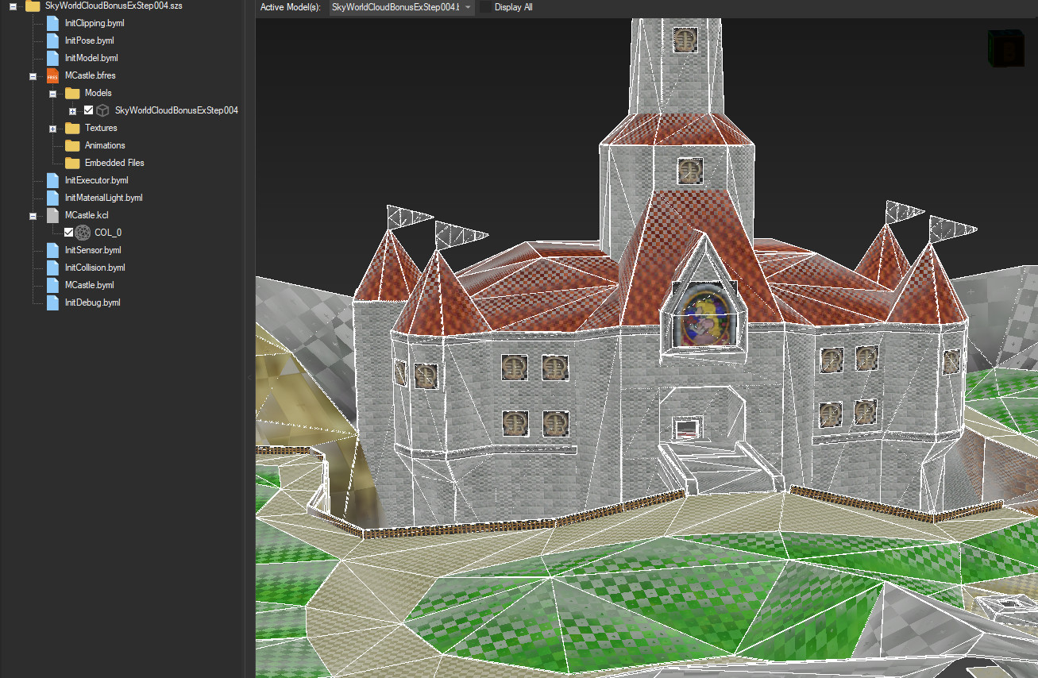Viewport: 1038px width, 678px height.
Task: Click the MCastle.bfres file icon
Action: 51,75
